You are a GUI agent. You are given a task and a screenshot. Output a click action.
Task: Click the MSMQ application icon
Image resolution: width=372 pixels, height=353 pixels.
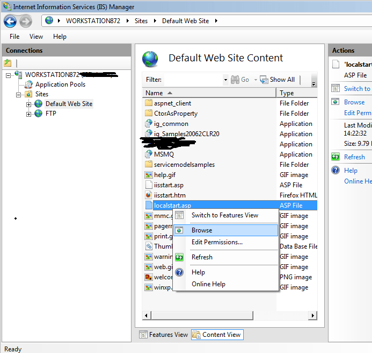149,154
